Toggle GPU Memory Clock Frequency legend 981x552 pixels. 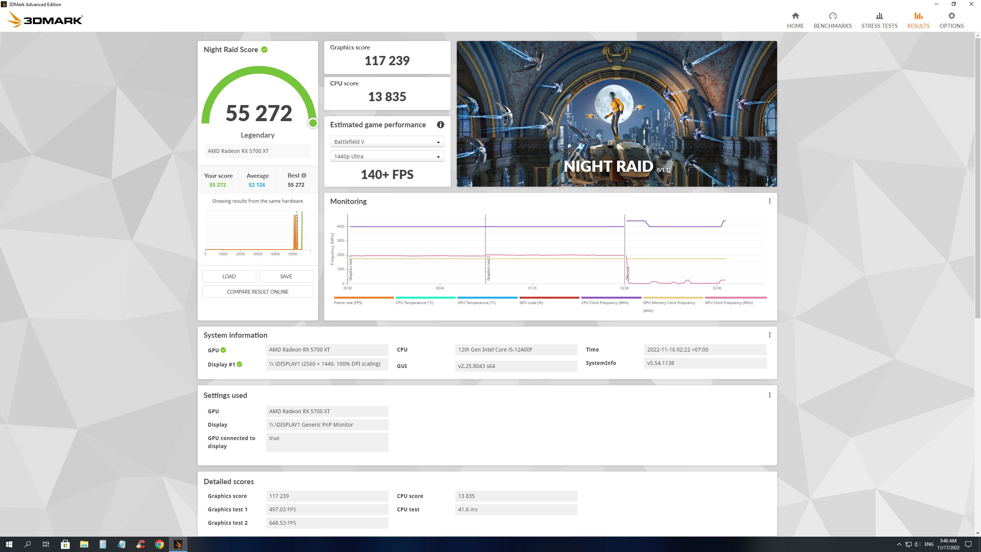673,304
